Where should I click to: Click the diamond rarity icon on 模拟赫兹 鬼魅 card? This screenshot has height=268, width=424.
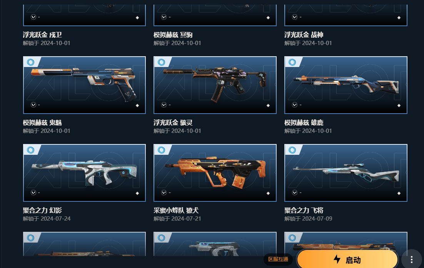137,106
